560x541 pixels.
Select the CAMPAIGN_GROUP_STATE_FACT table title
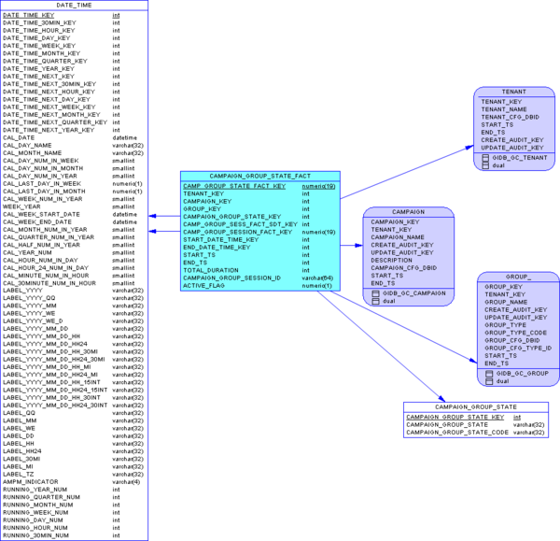click(258, 176)
